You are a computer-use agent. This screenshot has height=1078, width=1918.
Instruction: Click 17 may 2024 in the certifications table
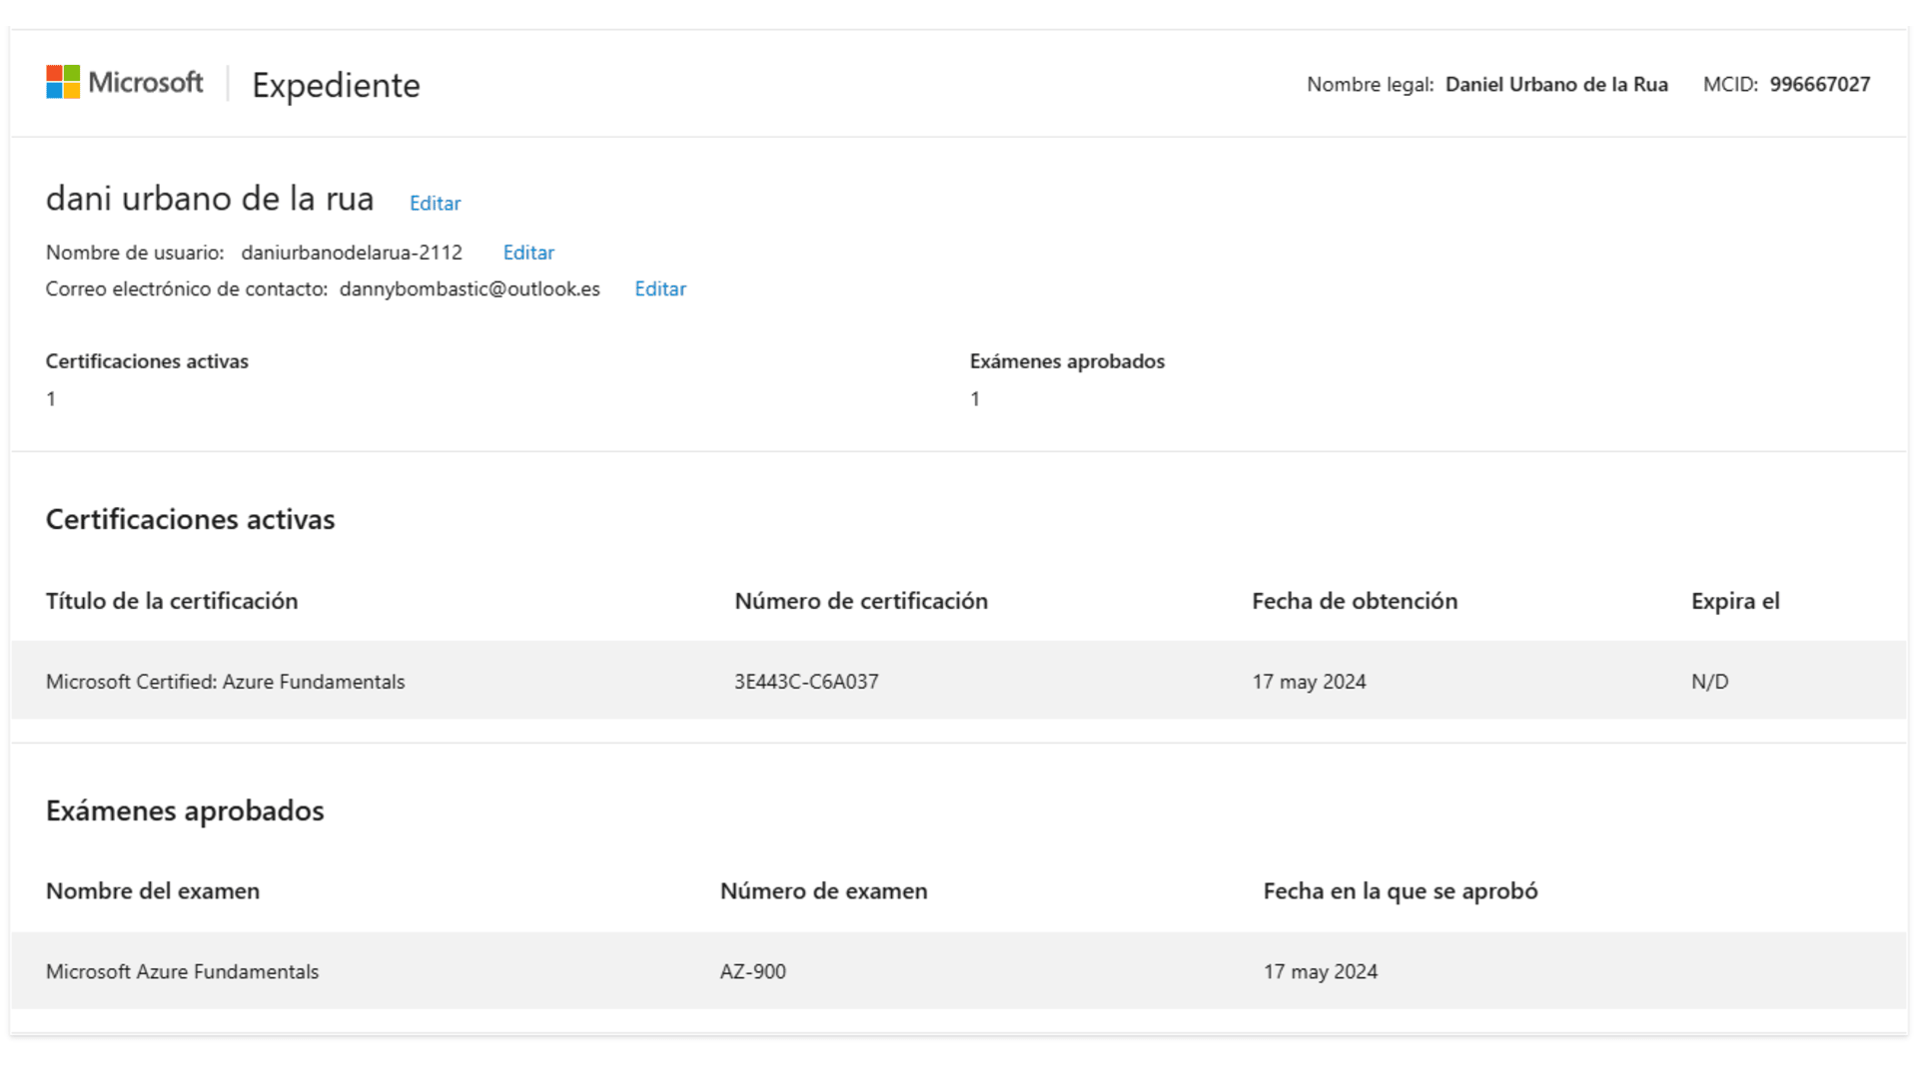pos(1309,682)
